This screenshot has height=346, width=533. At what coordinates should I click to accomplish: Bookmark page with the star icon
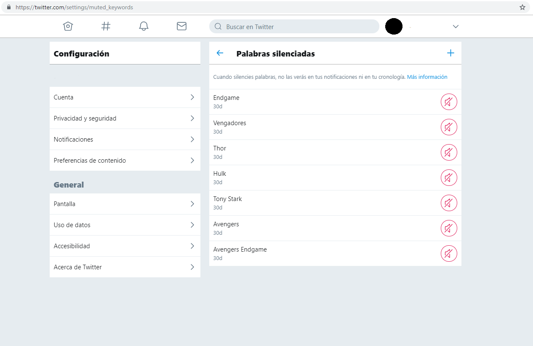click(x=522, y=7)
